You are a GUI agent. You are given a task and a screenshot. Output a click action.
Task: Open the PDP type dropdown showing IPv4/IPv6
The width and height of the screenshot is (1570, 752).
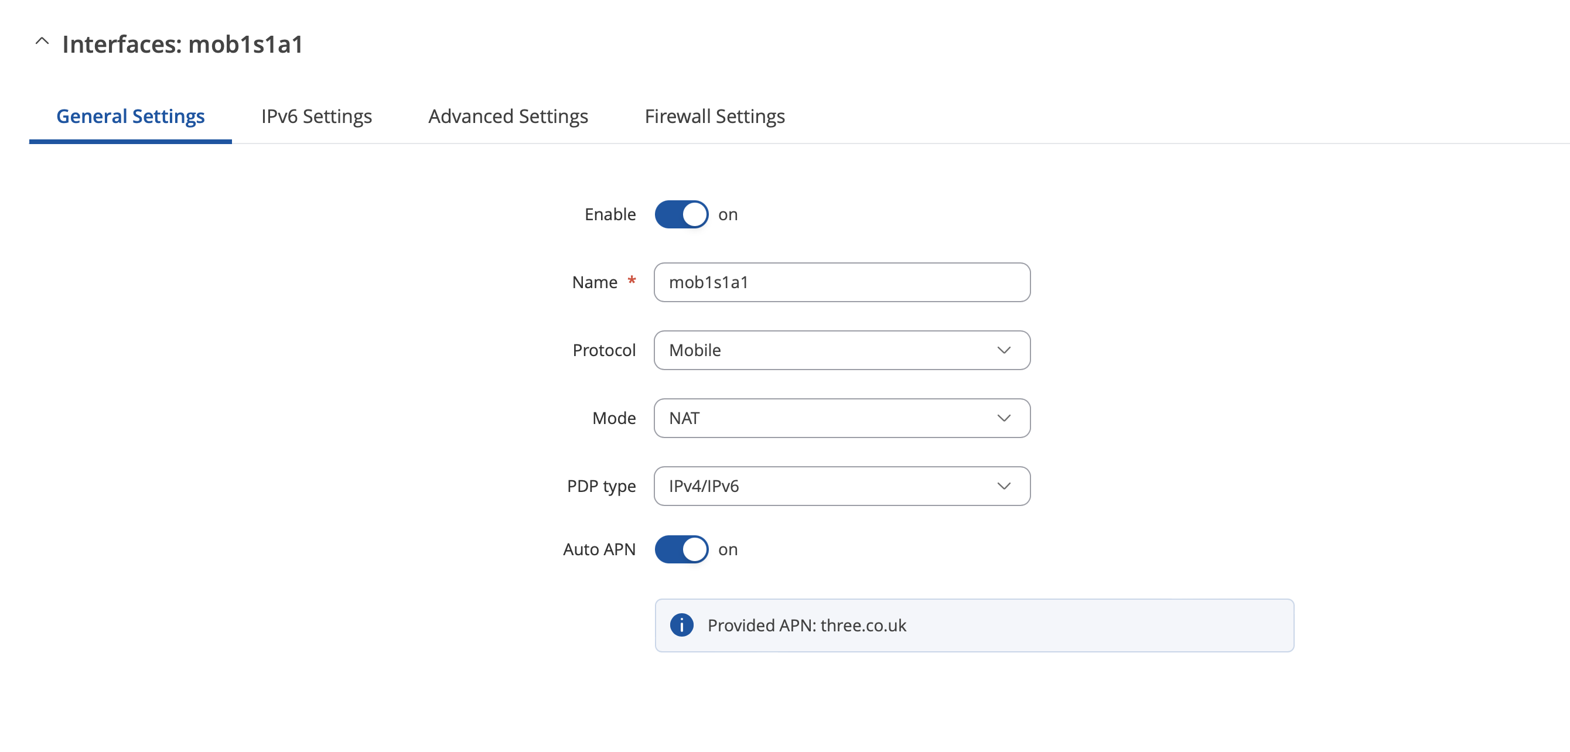coord(842,486)
